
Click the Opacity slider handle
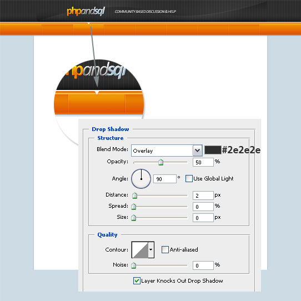pos(160,162)
